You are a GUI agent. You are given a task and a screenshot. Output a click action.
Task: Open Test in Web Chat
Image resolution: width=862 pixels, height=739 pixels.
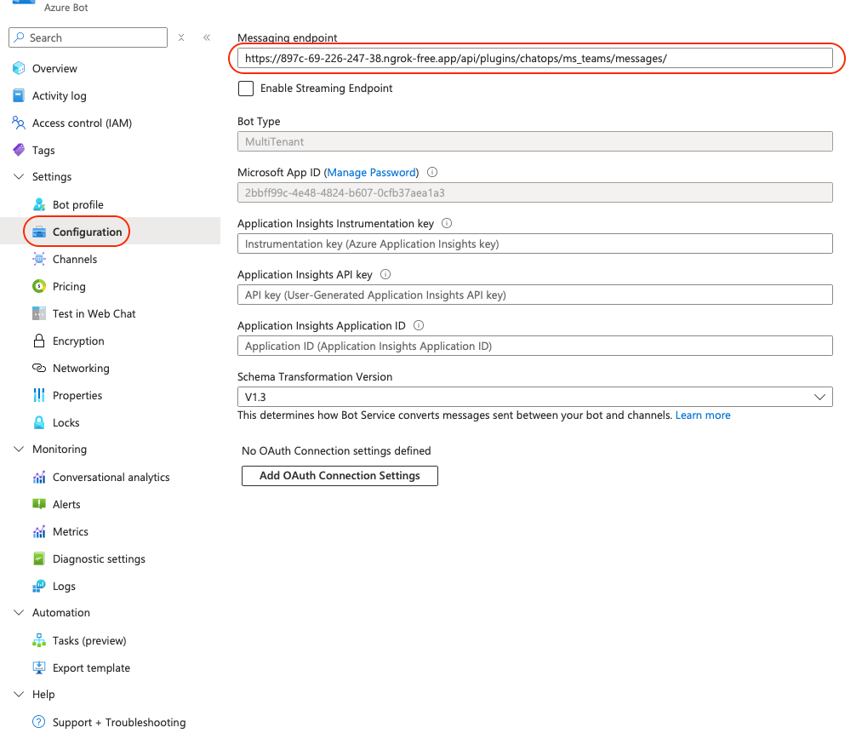[x=94, y=313]
